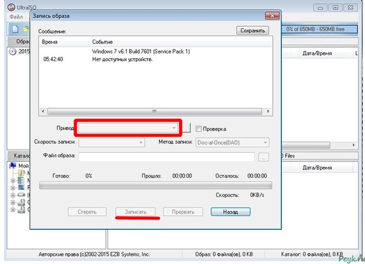Viewport: 365px width, 264px height.
Task: Open the Файл menu
Action: pos(16,17)
